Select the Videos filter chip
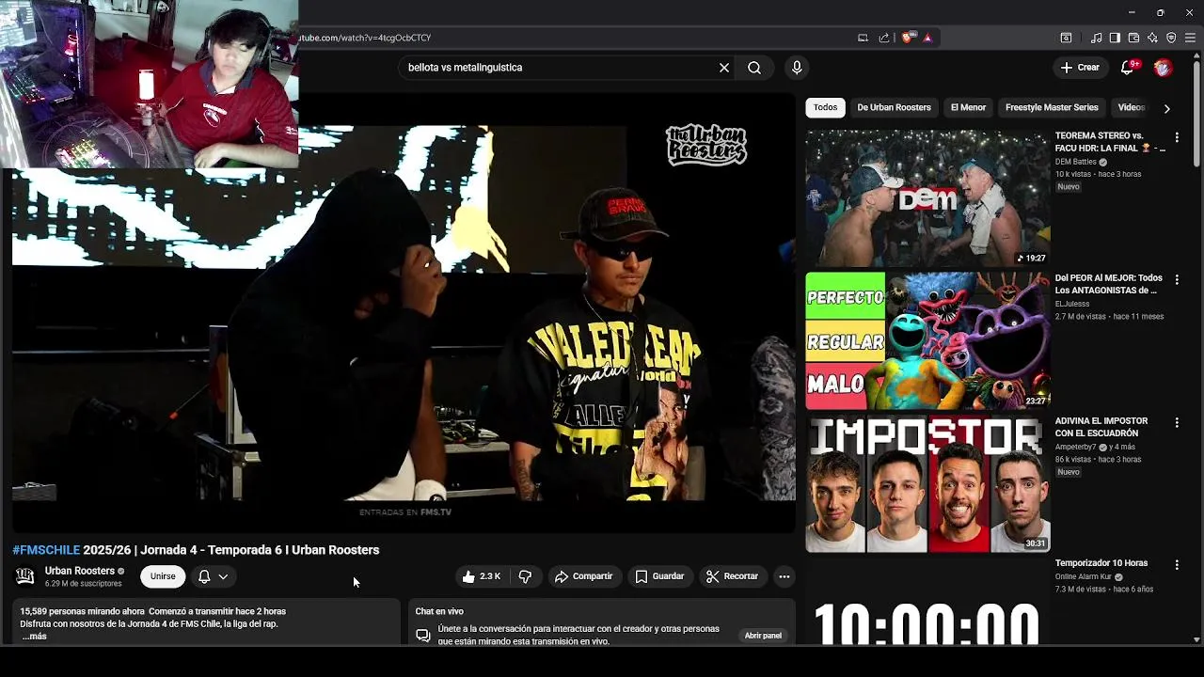 [1131, 107]
